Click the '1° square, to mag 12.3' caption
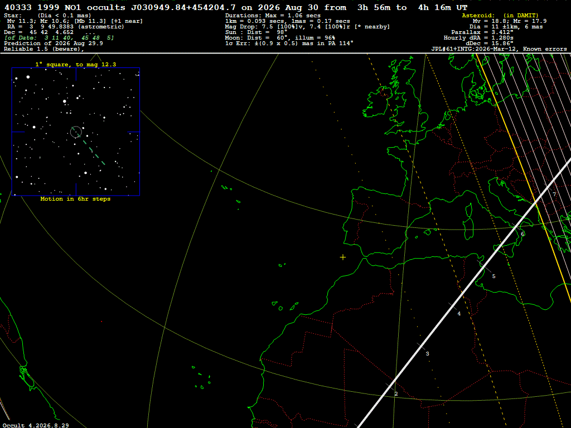This screenshot has height=428, width=571. (x=76, y=65)
